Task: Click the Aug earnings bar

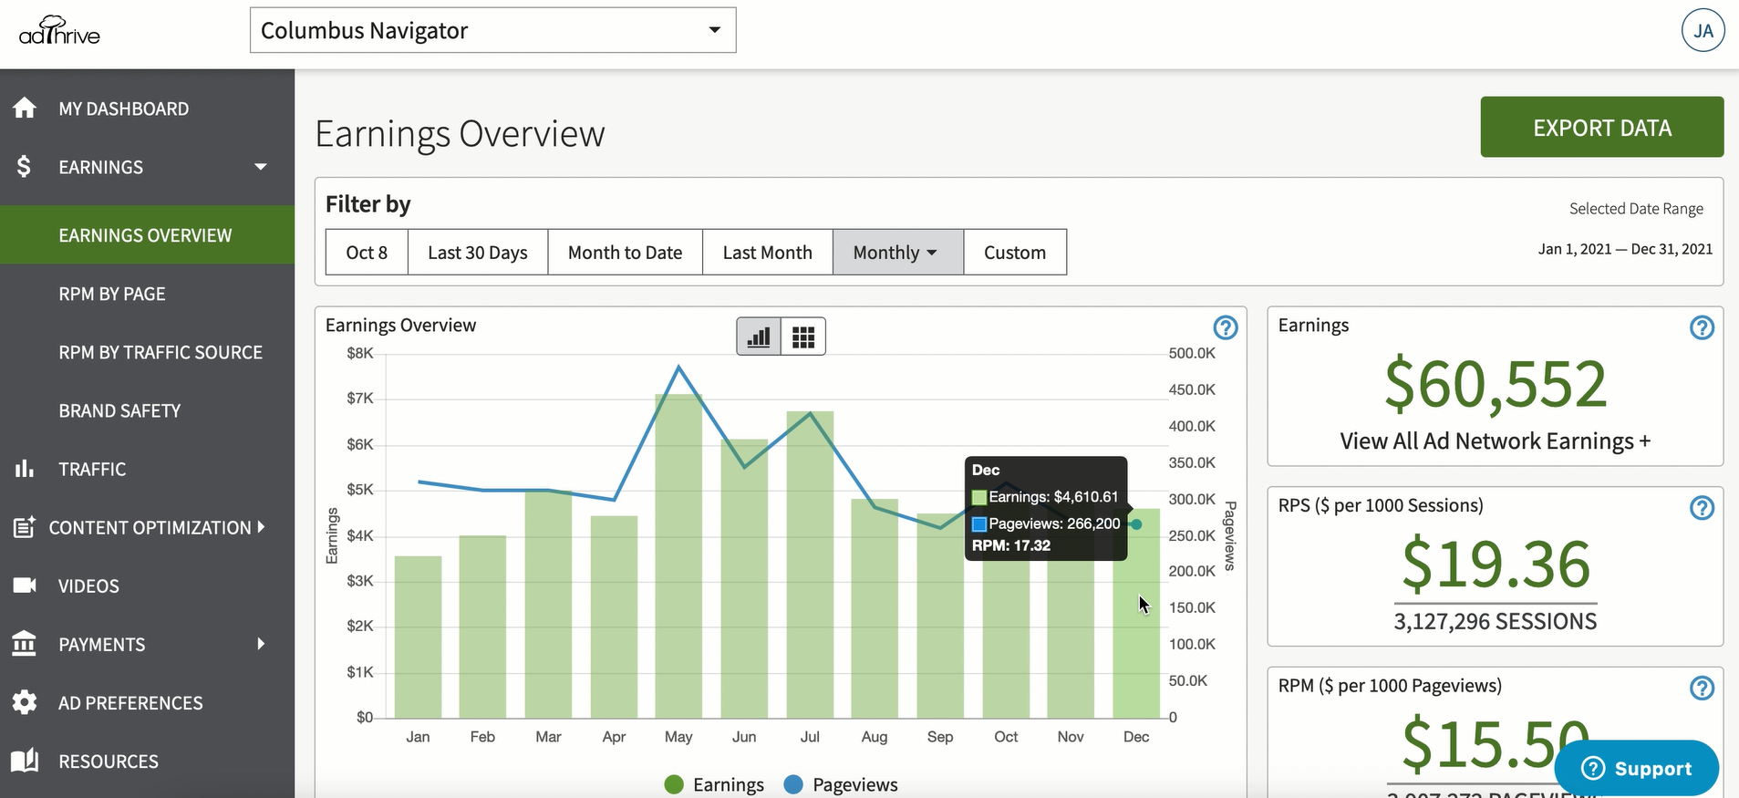Action: click(x=875, y=609)
